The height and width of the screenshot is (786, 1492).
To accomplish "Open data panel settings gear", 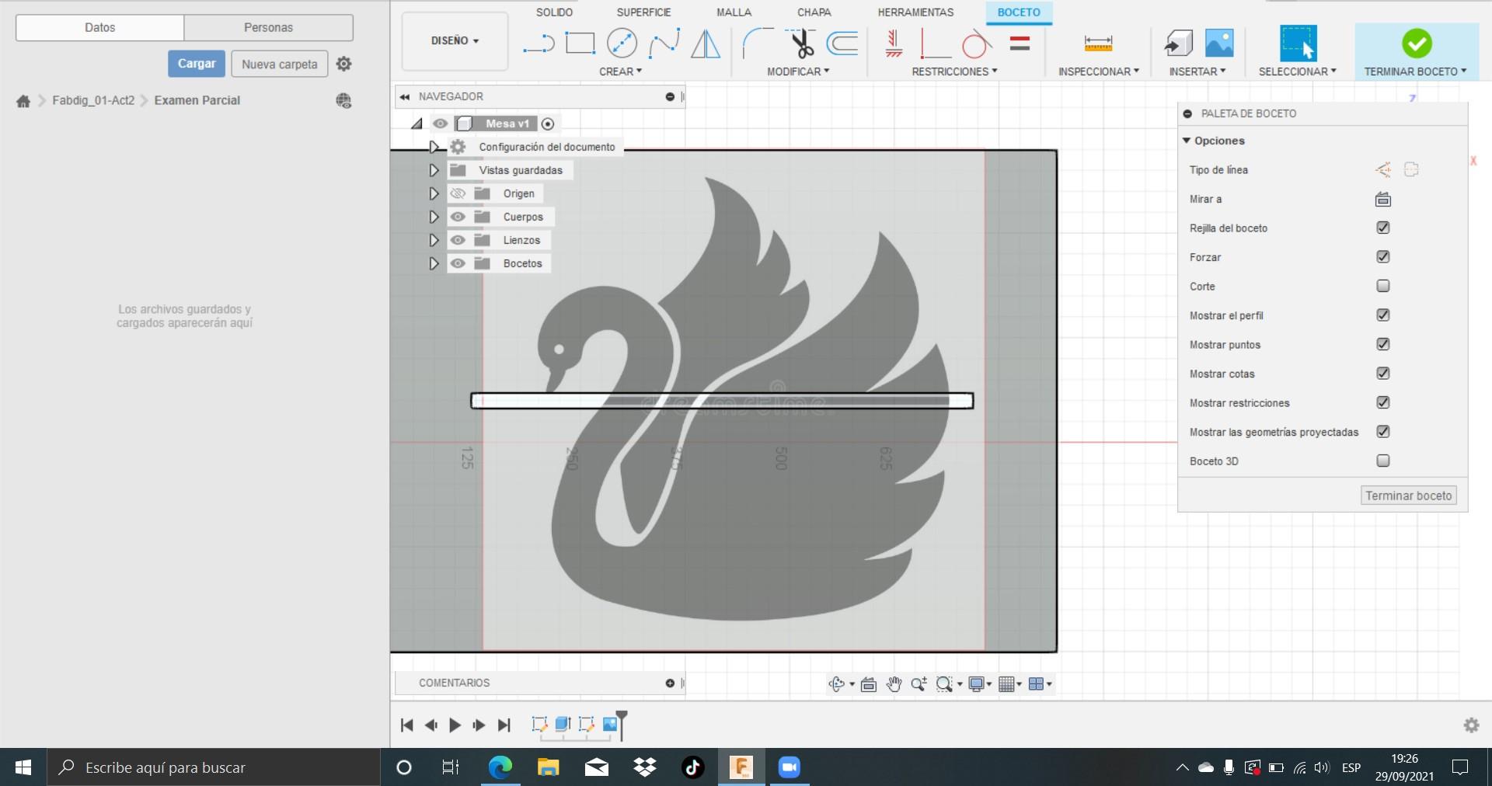I will (x=343, y=64).
